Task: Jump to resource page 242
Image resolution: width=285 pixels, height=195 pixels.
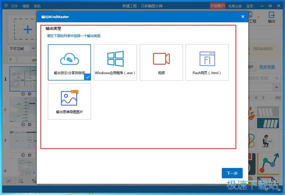Action: click(278, 98)
